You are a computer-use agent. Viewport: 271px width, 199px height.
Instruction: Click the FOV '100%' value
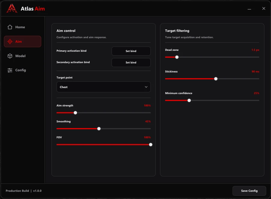[147, 137]
